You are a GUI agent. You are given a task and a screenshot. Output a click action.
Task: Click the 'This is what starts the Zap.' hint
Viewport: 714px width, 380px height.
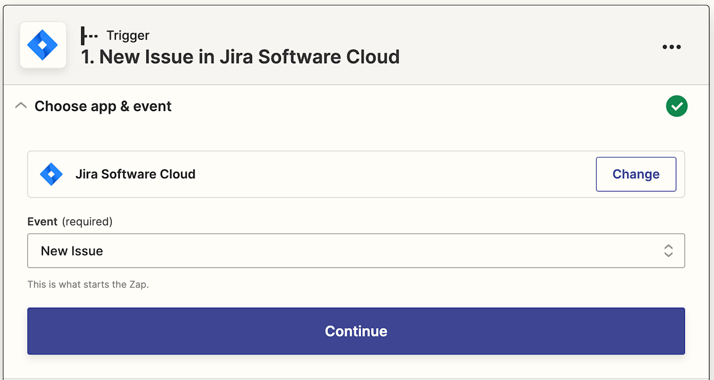[x=88, y=284]
